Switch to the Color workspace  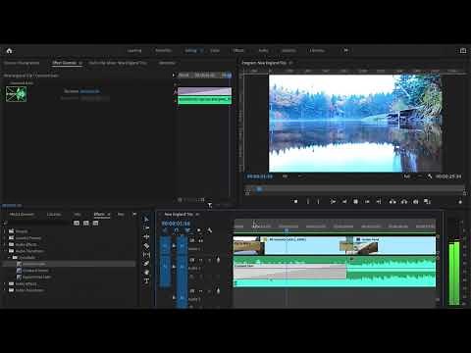215,50
